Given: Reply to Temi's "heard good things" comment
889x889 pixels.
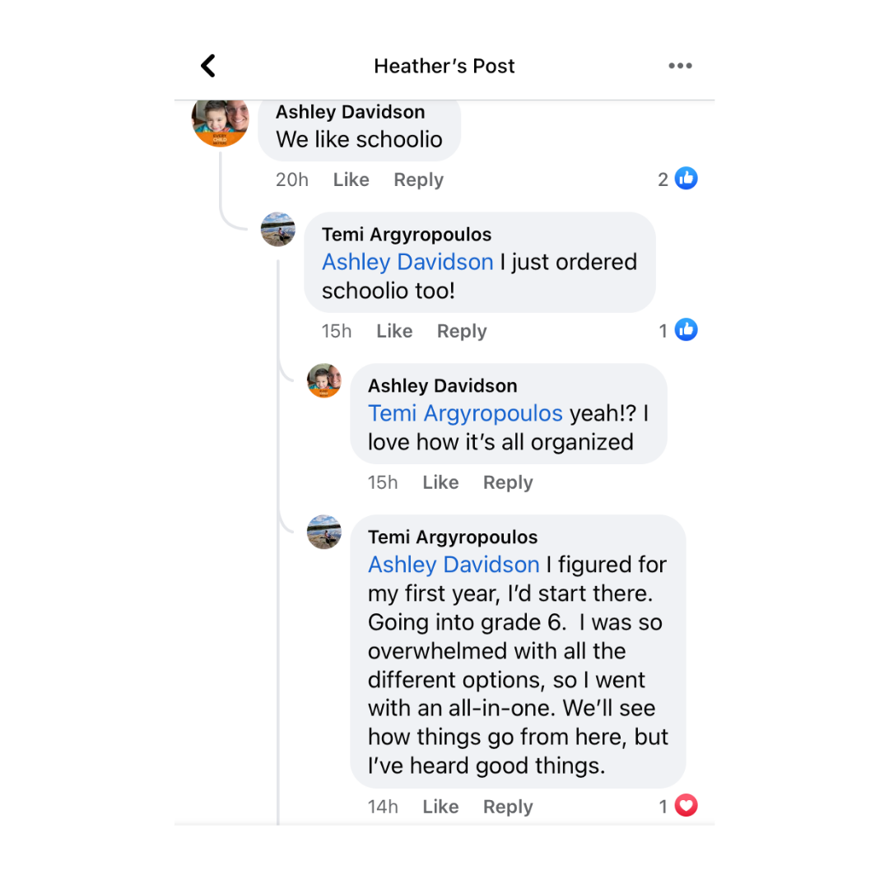Looking at the screenshot, I should point(508,807).
